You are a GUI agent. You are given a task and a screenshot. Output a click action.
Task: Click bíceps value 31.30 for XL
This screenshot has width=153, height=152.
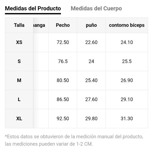(x=127, y=119)
